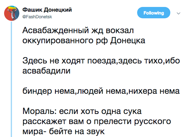Click the single word 'асвабадили'
The width and height of the screenshot is (188, 137).
(46, 71)
